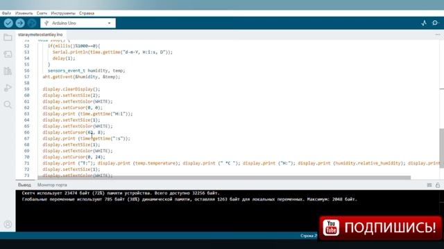Click line number 58 in the gutter

[26, 83]
